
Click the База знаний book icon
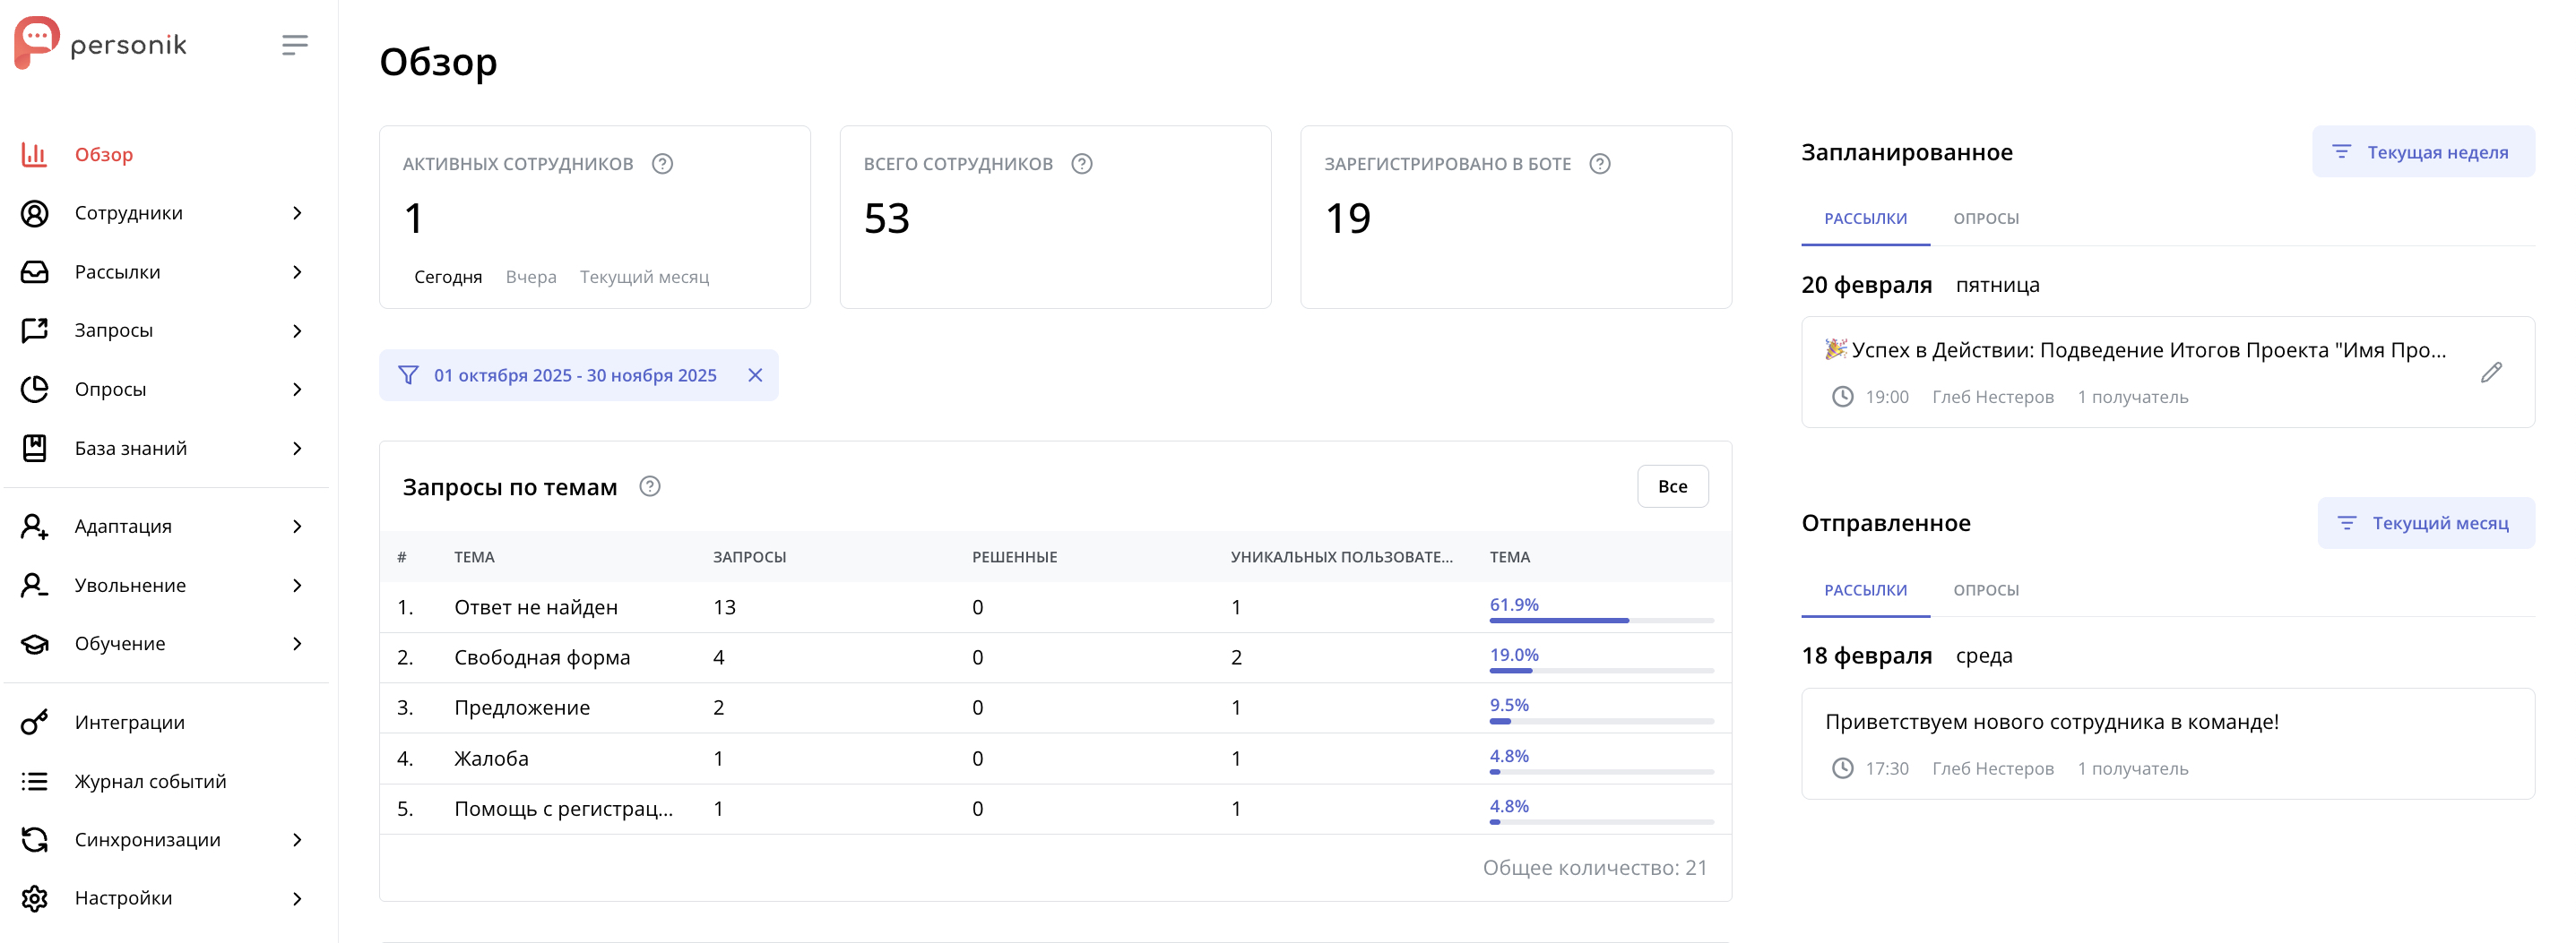36,448
